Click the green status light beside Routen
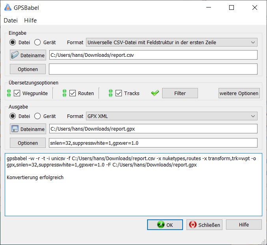This screenshot has width=267, height=245. pos(64,93)
